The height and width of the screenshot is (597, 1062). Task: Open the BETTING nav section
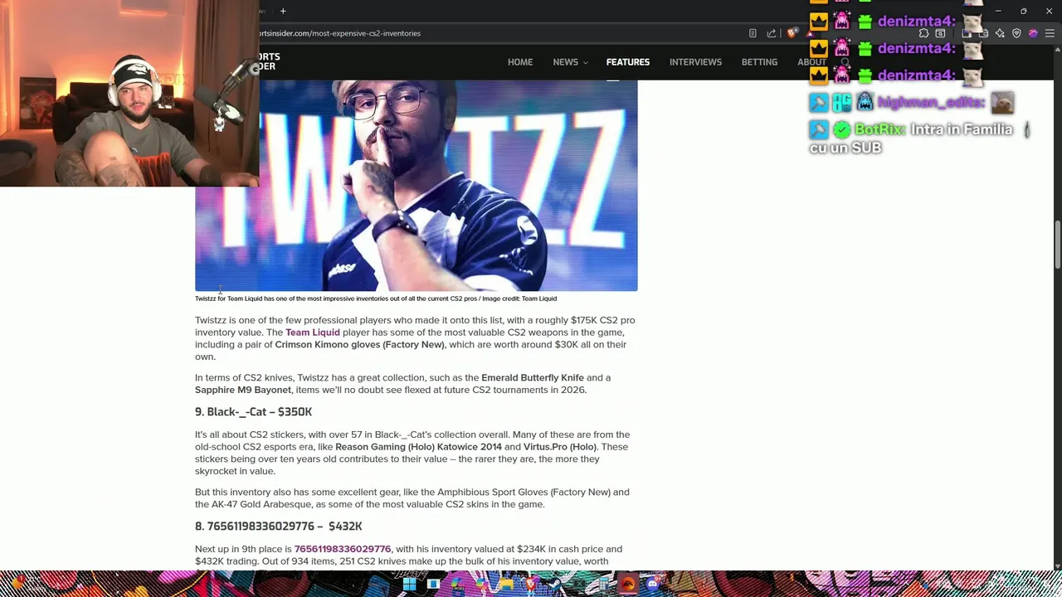(x=759, y=62)
